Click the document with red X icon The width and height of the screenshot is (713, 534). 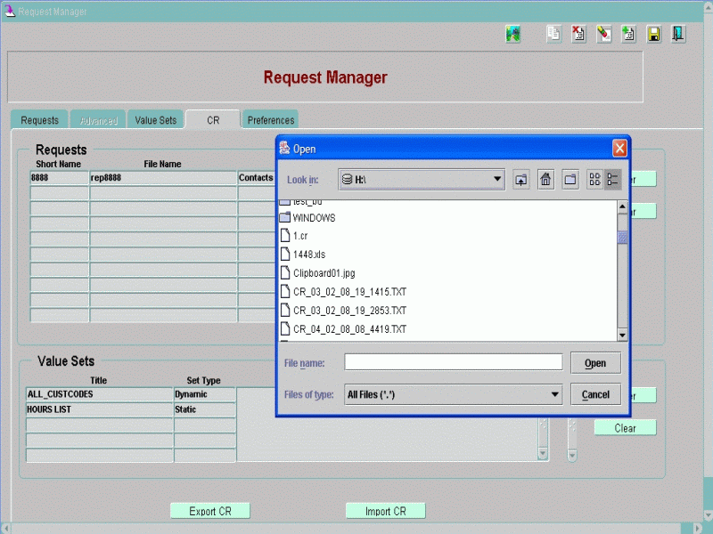578,35
